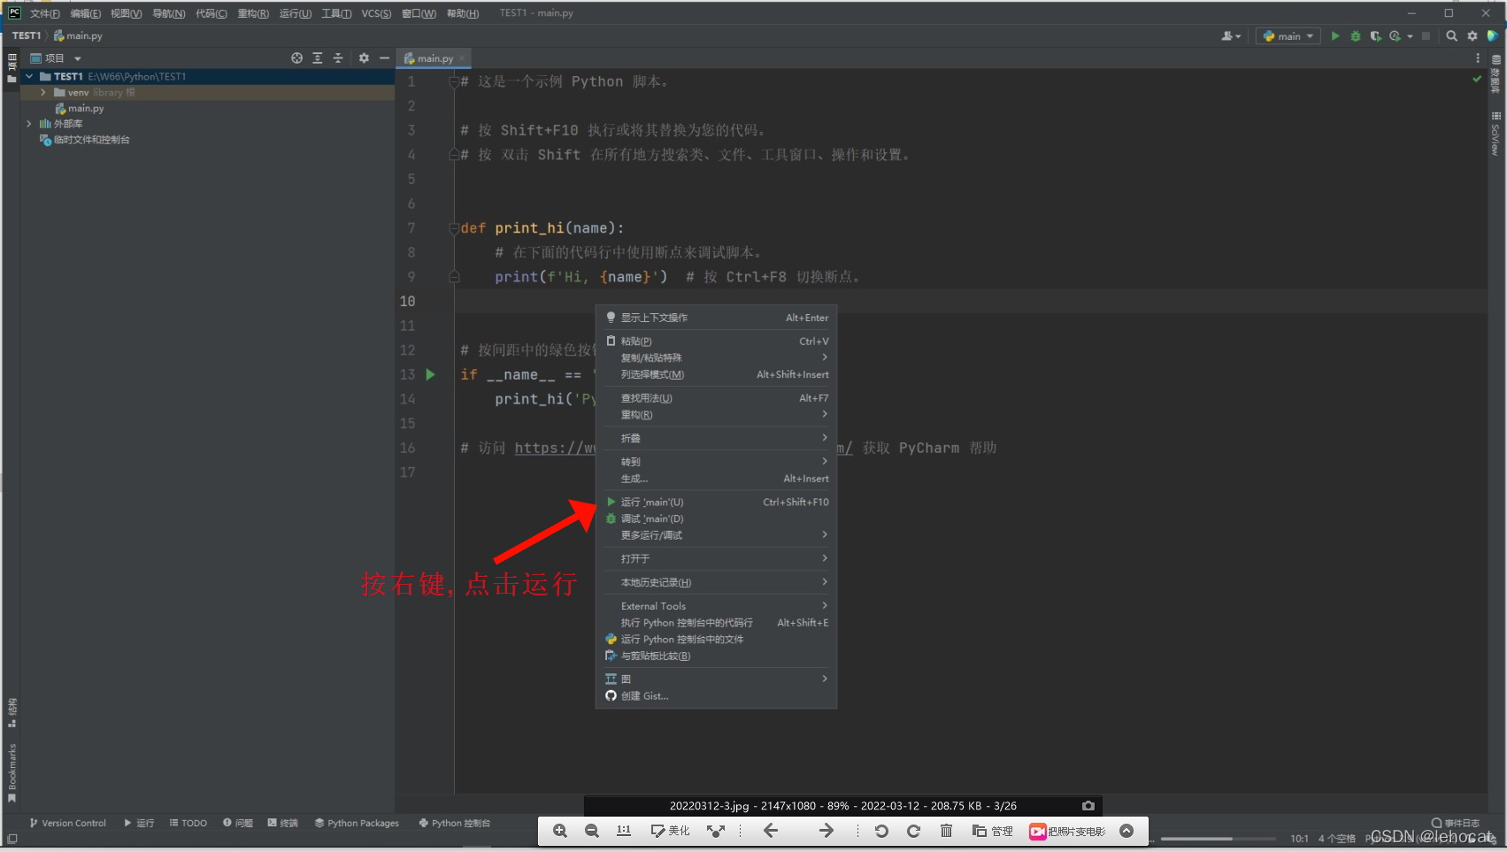Select 与剪贴板比较(B) in context menu

(717, 656)
